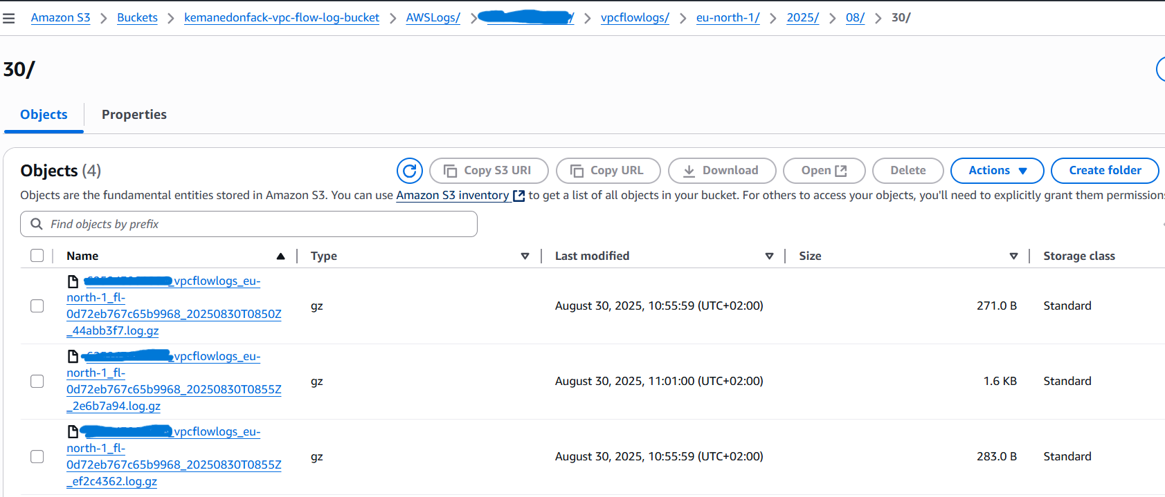Sort by Last modified column arrow
This screenshot has height=497, width=1165.
click(x=769, y=256)
